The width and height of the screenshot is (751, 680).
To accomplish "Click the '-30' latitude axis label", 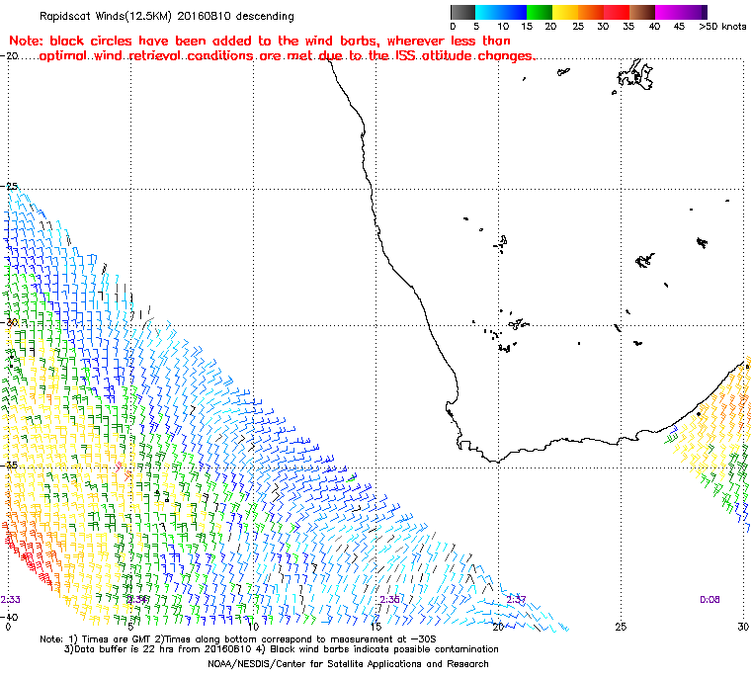I will click(10, 322).
